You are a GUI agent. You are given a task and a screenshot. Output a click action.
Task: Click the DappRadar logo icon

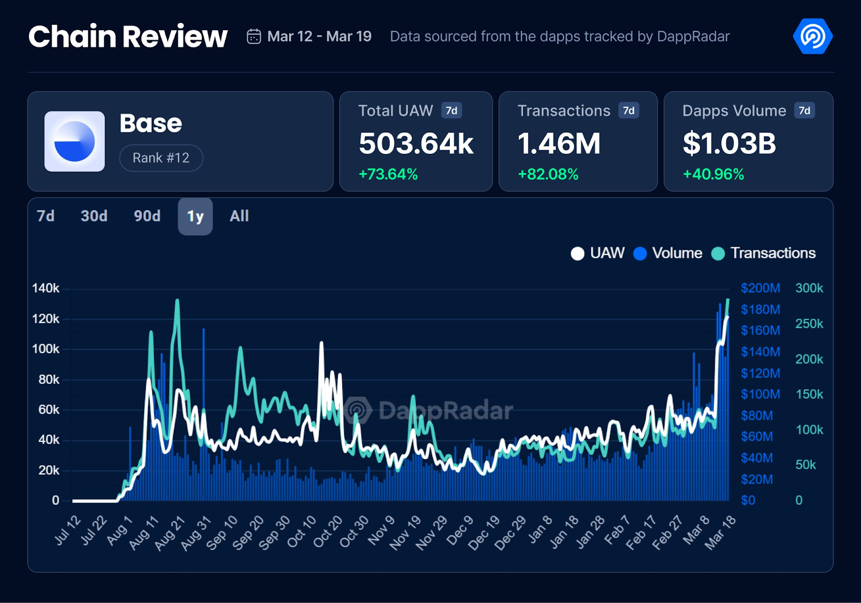(x=813, y=36)
